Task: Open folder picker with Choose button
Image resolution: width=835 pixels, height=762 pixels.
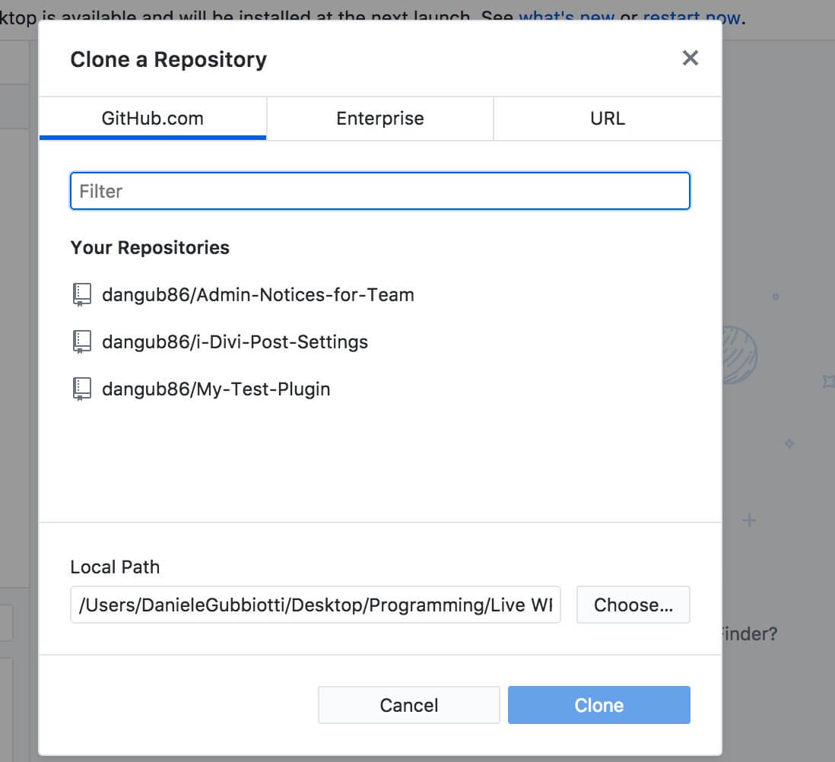Action: 633,605
